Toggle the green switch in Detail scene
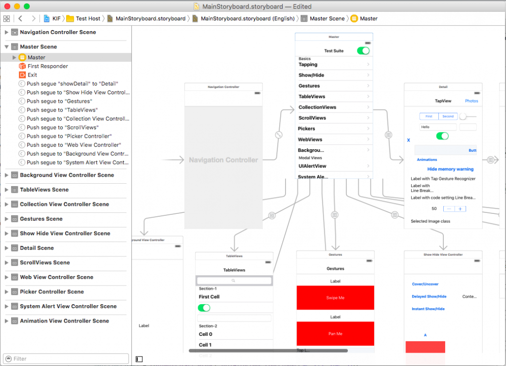Screen dimensions: 506x366 click(x=442, y=136)
